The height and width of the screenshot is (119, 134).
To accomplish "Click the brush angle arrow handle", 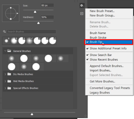I will pyautogui.click(x=17, y=13).
